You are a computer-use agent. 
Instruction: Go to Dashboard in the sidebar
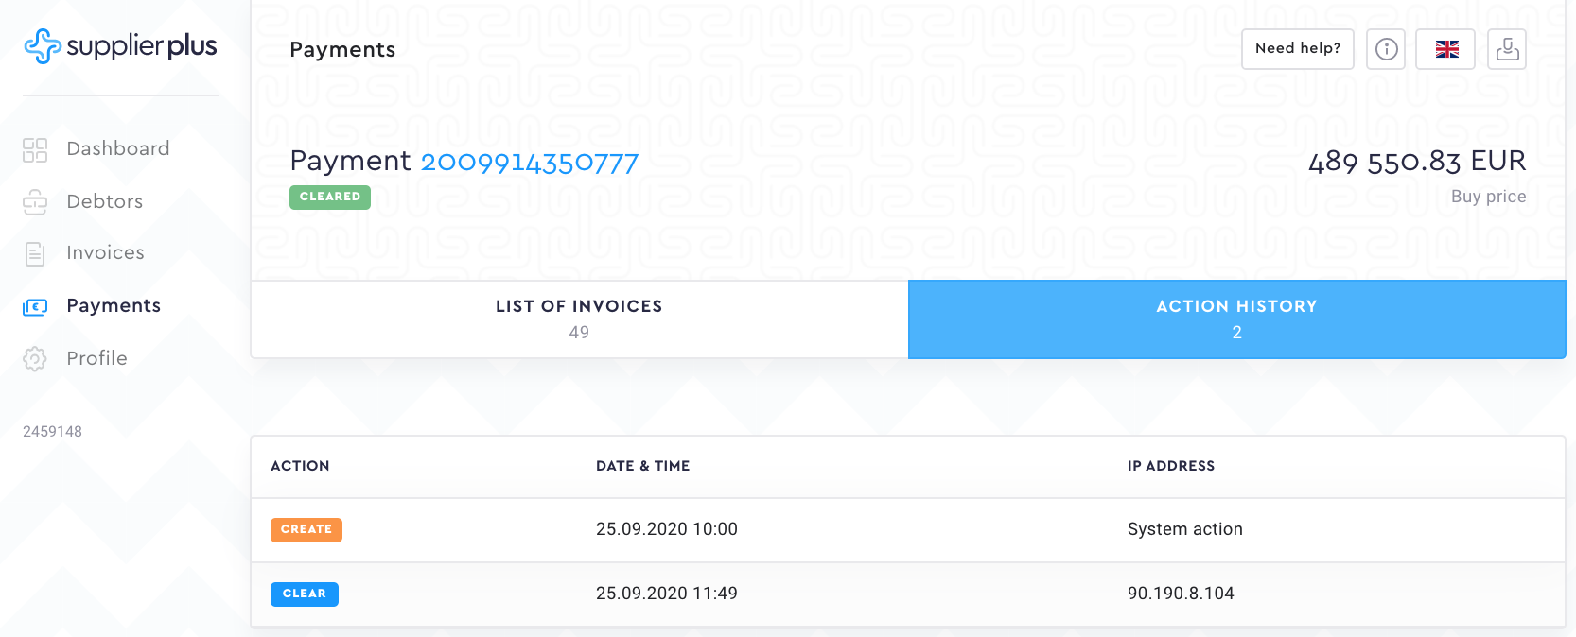click(118, 148)
